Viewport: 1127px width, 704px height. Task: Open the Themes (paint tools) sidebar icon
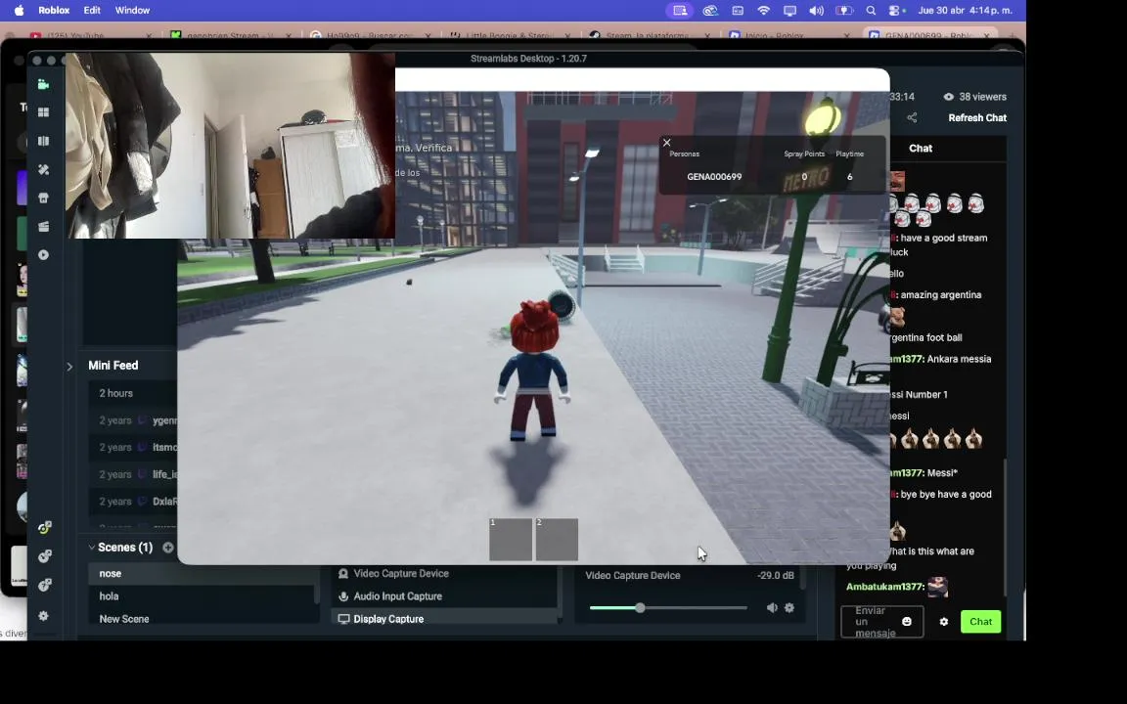pos(43,169)
